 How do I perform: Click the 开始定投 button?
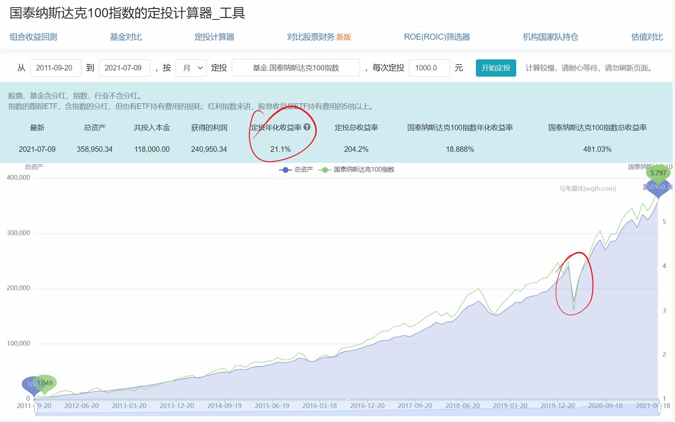[496, 67]
